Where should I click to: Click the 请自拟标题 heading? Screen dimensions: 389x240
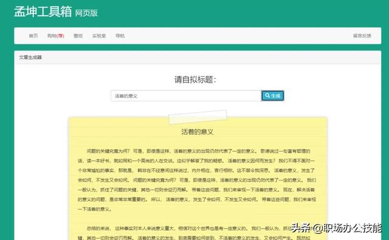click(195, 80)
